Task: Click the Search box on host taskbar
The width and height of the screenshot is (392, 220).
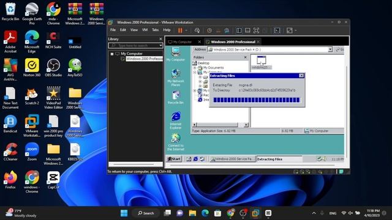Action: (146, 213)
